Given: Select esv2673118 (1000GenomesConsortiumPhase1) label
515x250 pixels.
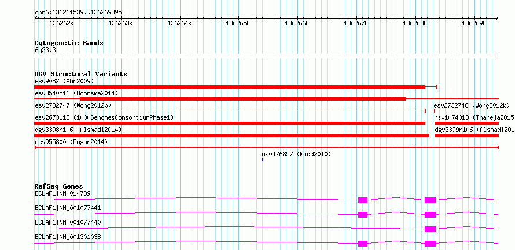Looking at the screenshot, I should pos(104,117).
